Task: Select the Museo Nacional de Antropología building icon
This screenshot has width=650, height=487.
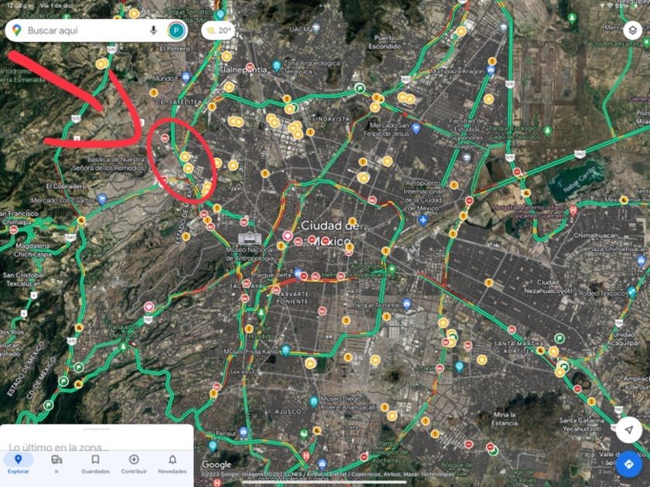Action: click(249, 239)
